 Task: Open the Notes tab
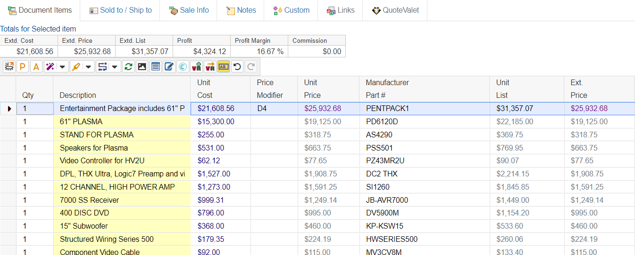241,10
